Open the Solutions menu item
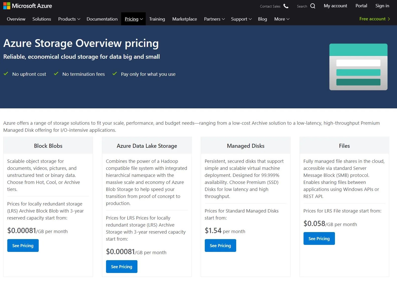The height and width of the screenshot is (282, 397). pyautogui.click(x=42, y=19)
